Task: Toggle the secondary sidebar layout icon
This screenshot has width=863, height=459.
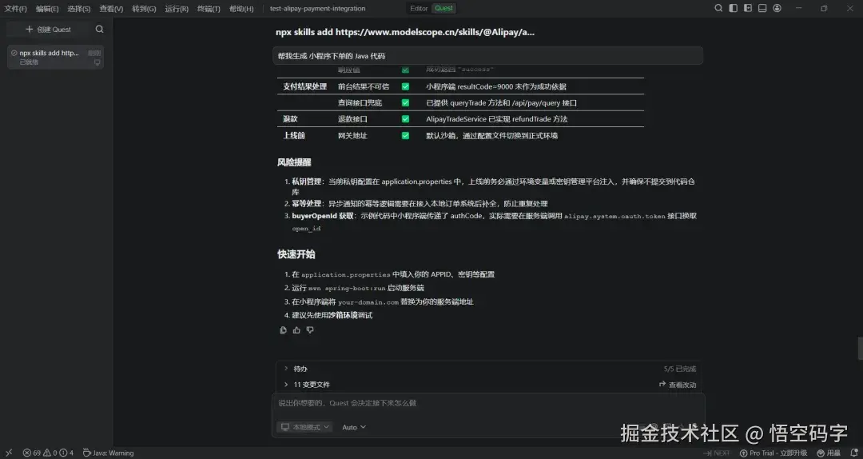Action: click(x=748, y=8)
